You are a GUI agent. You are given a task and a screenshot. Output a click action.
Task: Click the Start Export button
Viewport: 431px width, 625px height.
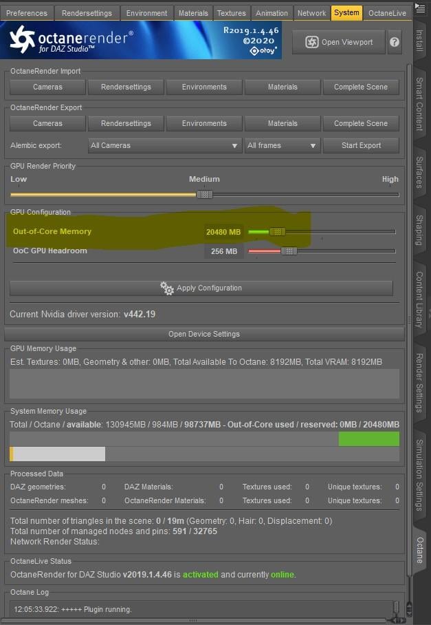[361, 145]
